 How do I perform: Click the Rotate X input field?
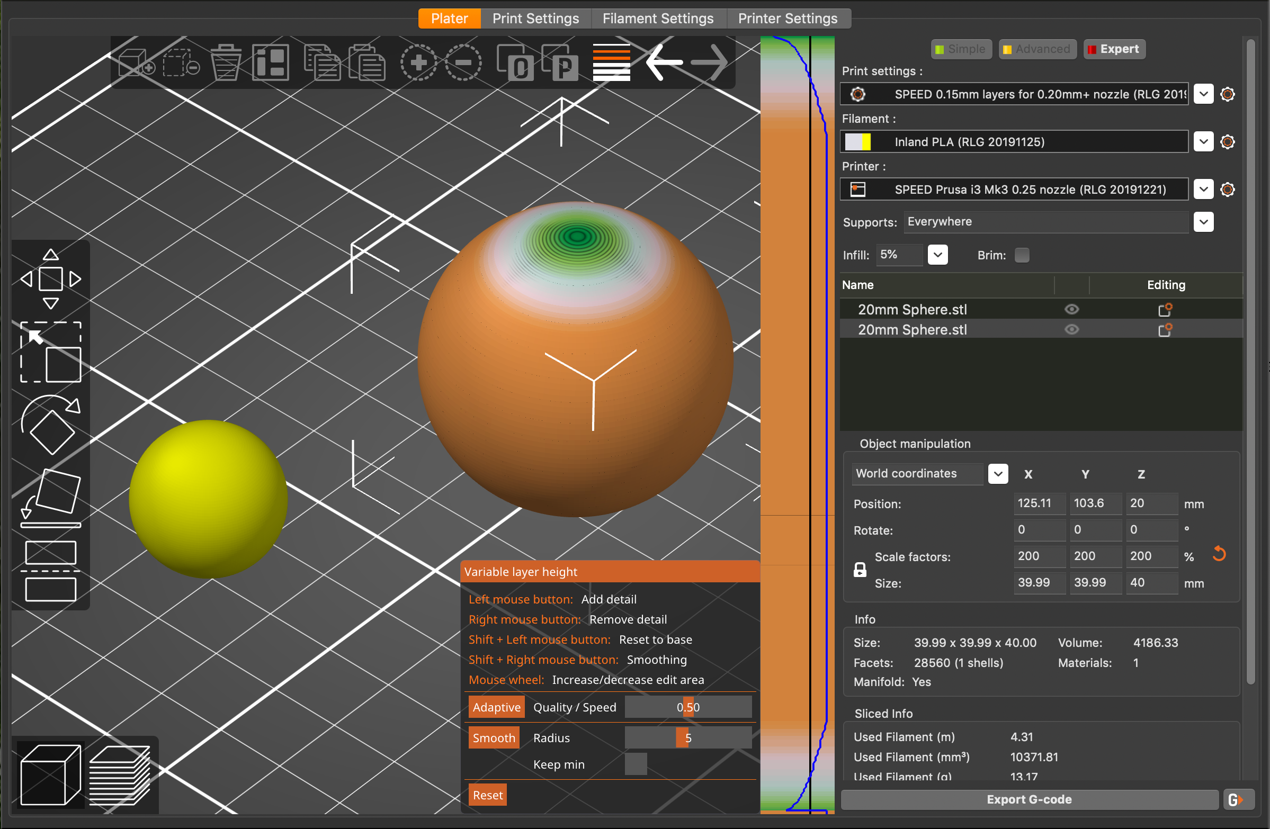1040,530
